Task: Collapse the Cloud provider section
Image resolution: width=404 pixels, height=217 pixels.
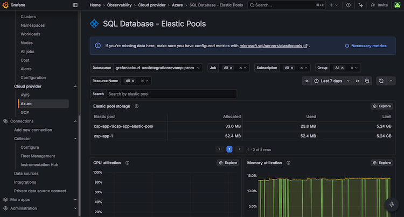Action: coord(75,86)
